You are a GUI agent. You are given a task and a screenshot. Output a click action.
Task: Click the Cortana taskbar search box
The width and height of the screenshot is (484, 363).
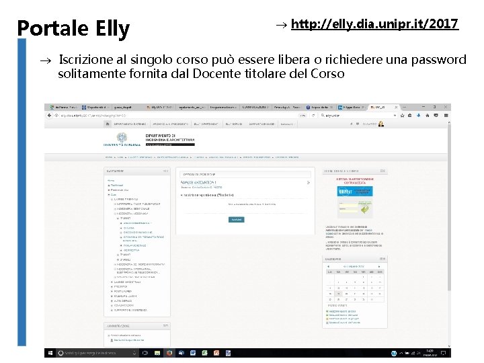[97, 353]
